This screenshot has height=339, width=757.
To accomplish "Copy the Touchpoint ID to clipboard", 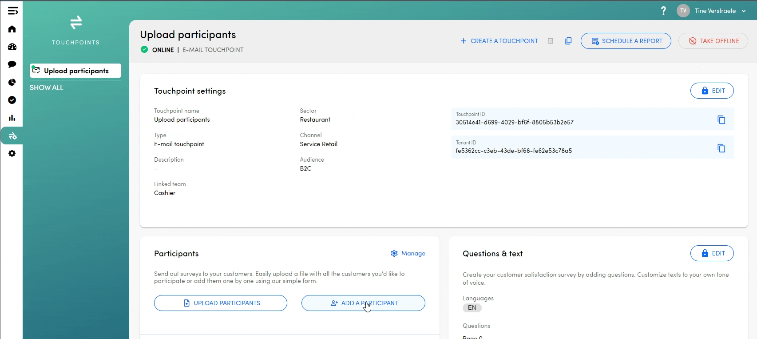I will pyautogui.click(x=721, y=120).
